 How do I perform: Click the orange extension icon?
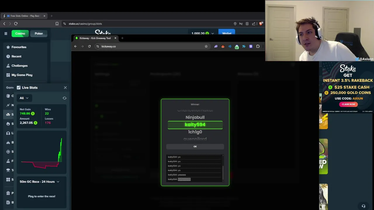click(x=223, y=46)
